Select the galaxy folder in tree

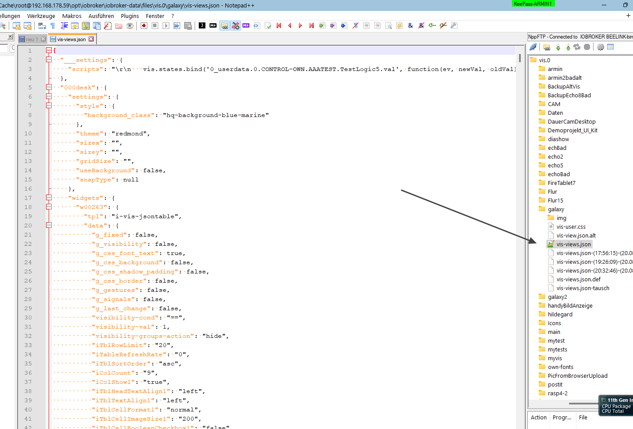[x=556, y=209]
